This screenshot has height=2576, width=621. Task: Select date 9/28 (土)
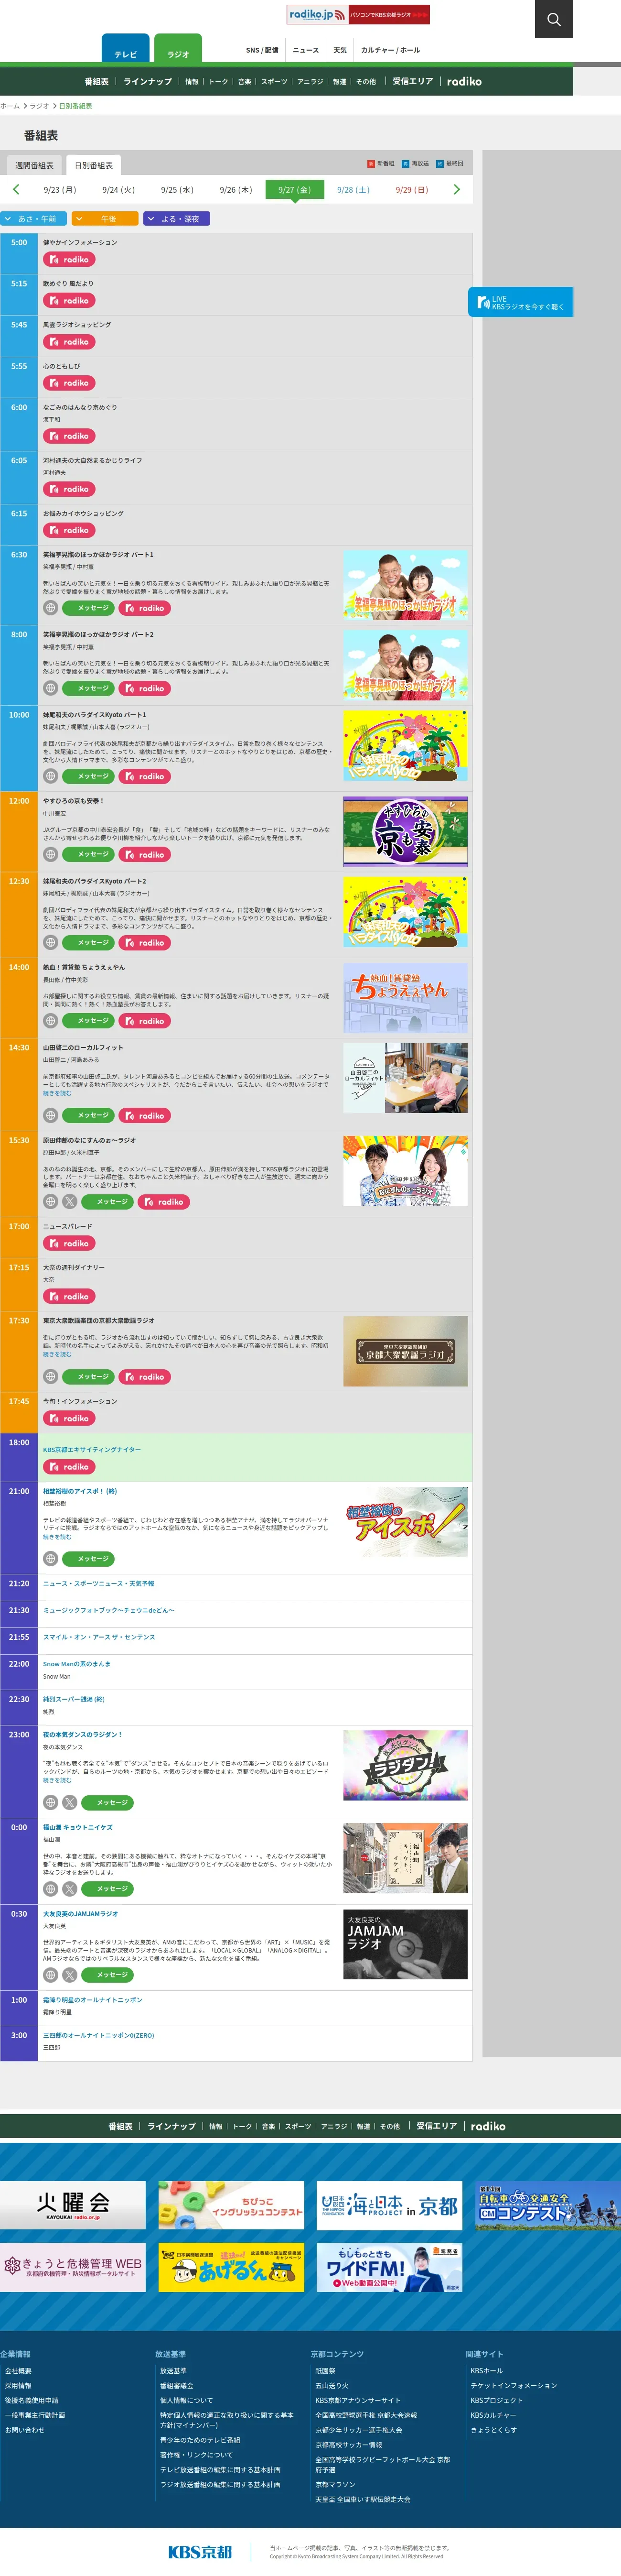click(x=353, y=190)
